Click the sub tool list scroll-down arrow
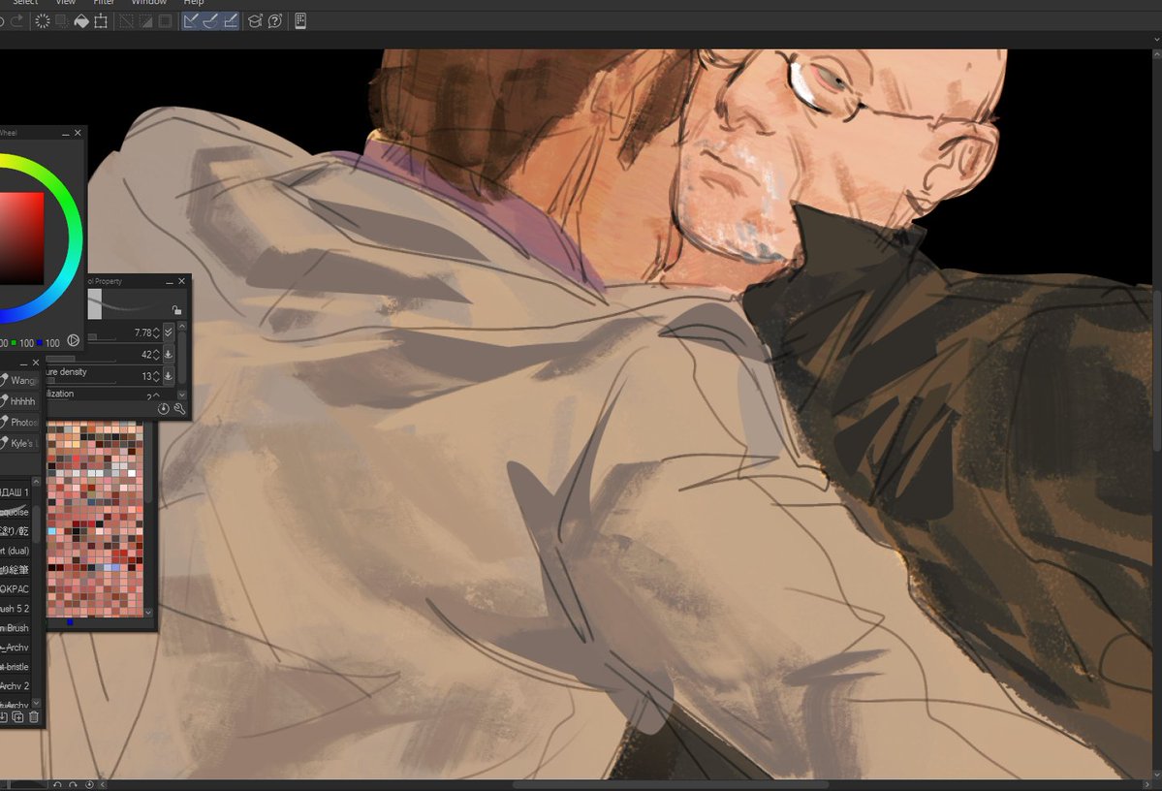Image resolution: width=1162 pixels, height=791 pixels. pyautogui.click(x=36, y=703)
